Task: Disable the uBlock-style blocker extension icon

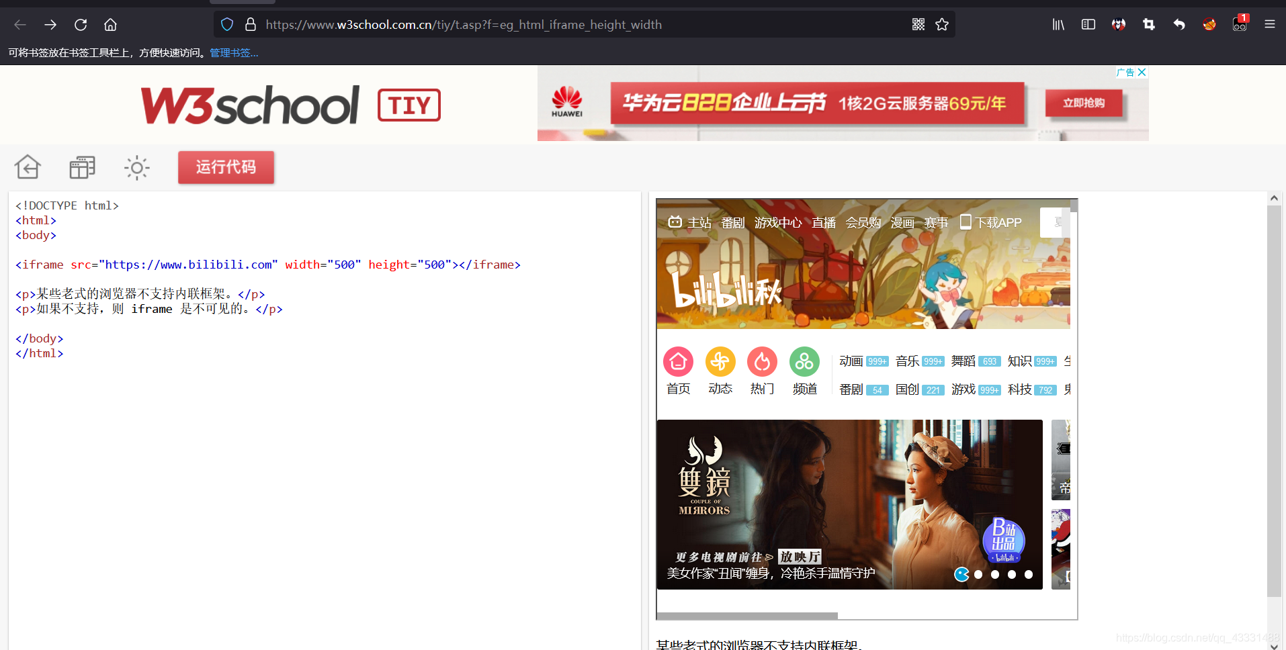Action: point(1209,24)
